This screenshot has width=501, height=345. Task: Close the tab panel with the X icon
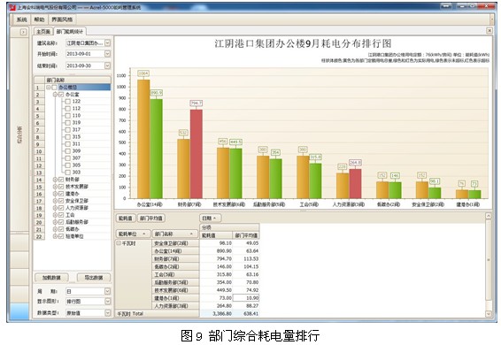tap(489, 31)
